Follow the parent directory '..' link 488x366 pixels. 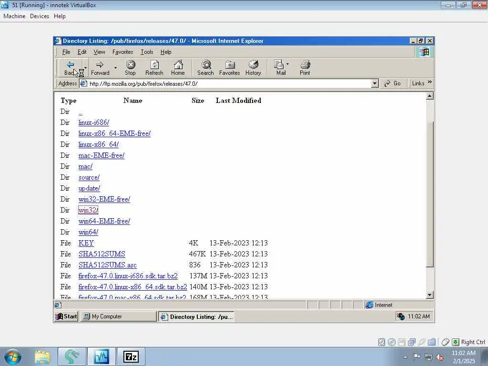point(80,112)
